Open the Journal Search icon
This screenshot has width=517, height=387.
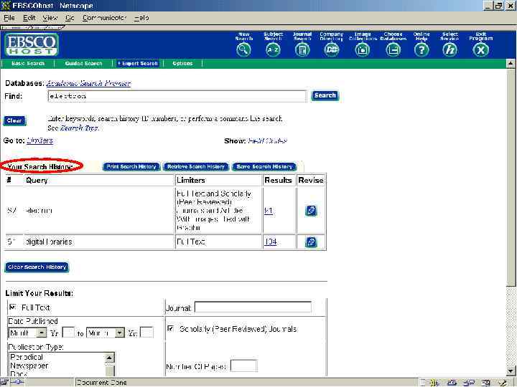pyautogui.click(x=302, y=50)
